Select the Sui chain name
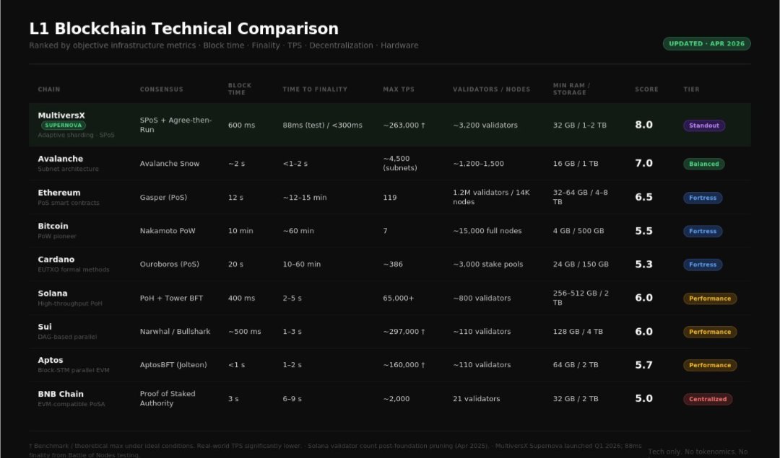The height and width of the screenshot is (458, 780). pyautogui.click(x=44, y=327)
